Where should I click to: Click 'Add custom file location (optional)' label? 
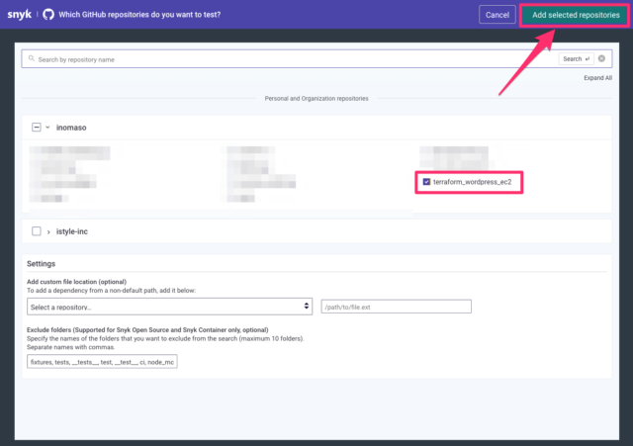(77, 282)
